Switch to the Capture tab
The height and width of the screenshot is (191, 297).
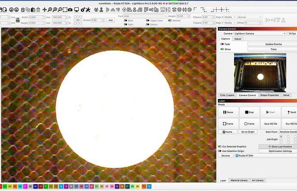click(x=226, y=39)
